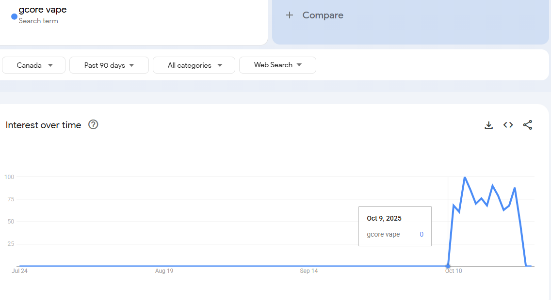Click the Aug 19 axis date label

[x=164, y=271]
